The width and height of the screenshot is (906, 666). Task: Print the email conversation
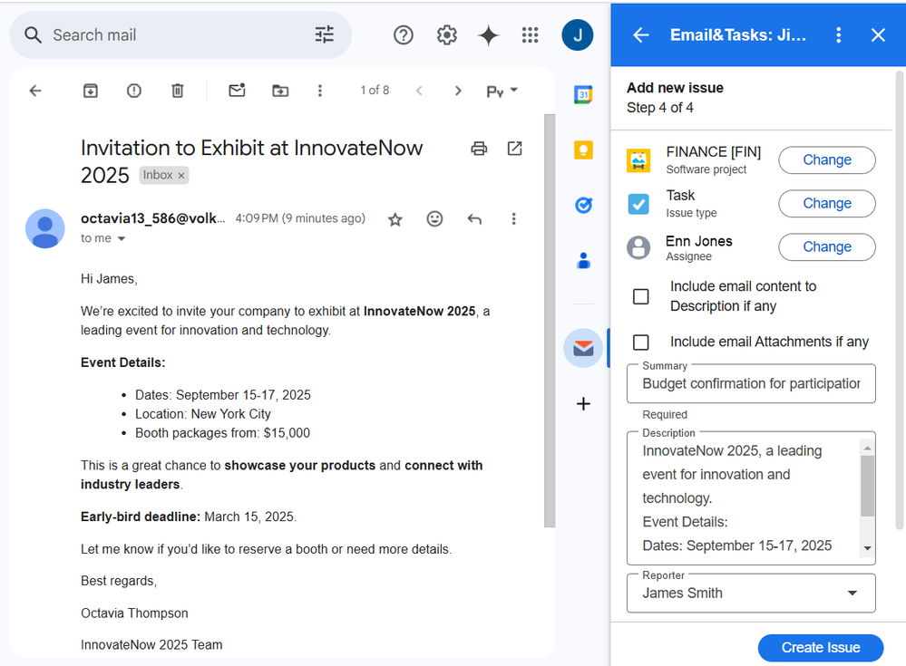coord(479,149)
